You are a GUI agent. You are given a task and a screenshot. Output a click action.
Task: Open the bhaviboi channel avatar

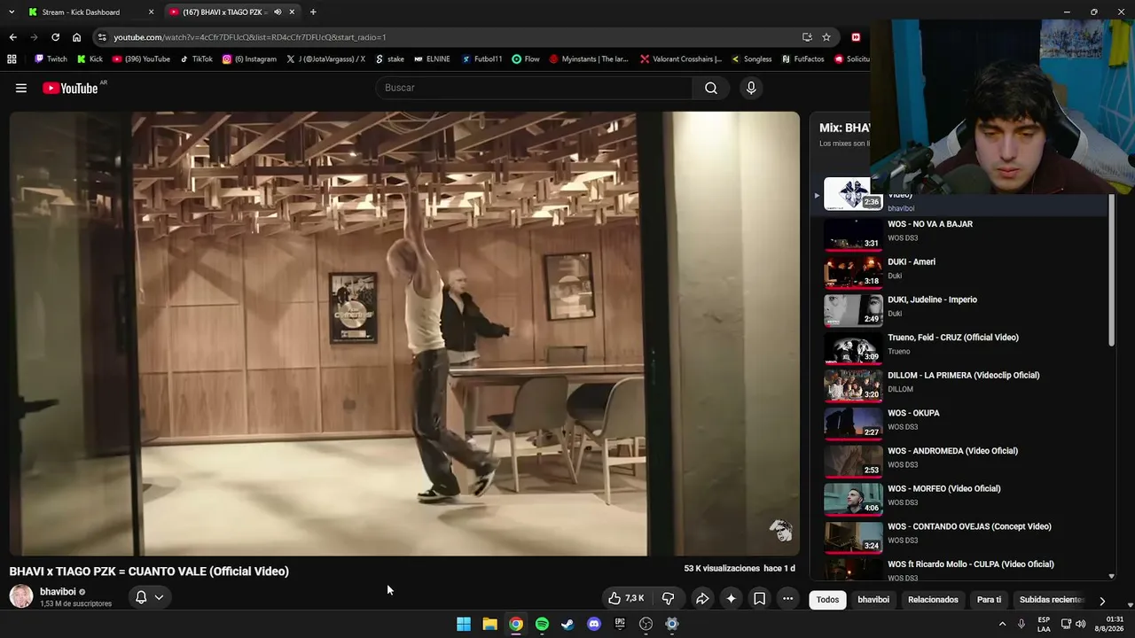click(21, 596)
